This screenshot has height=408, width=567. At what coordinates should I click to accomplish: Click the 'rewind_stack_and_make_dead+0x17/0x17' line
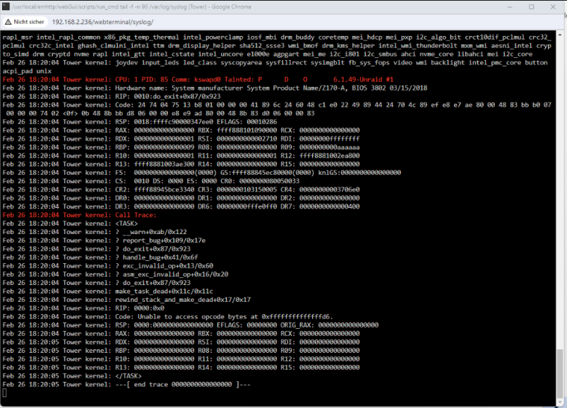(x=126, y=300)
